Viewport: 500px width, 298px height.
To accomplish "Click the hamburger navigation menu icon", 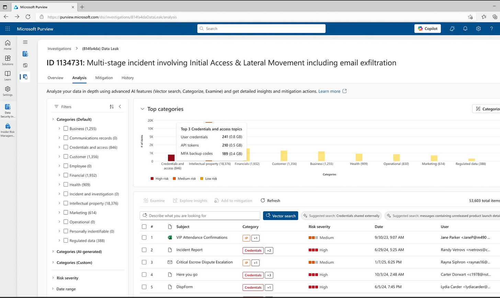I will click(25, 42).
